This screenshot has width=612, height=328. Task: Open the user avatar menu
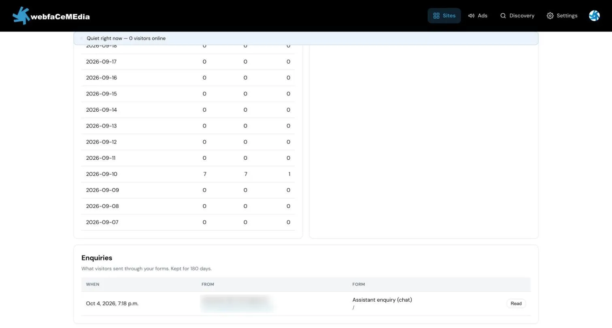[594, 16]
